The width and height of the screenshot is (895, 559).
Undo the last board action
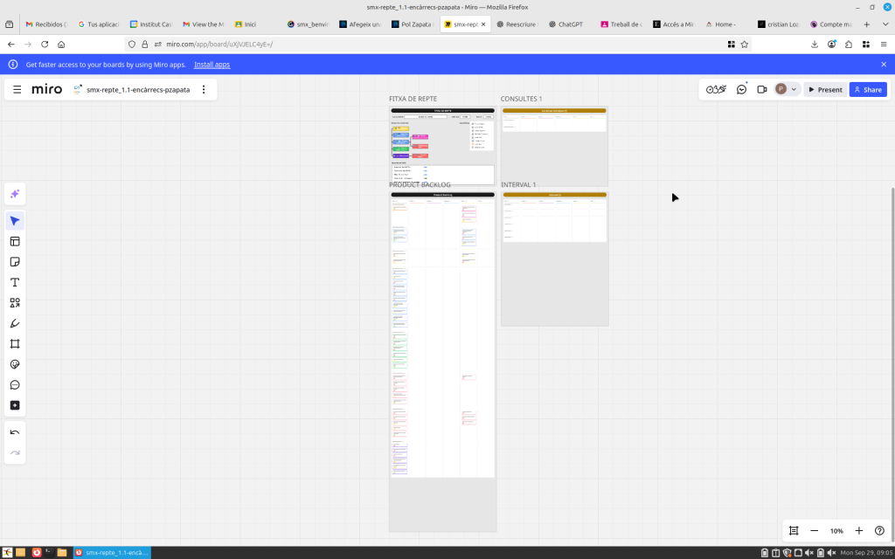[x=15, y=432]
